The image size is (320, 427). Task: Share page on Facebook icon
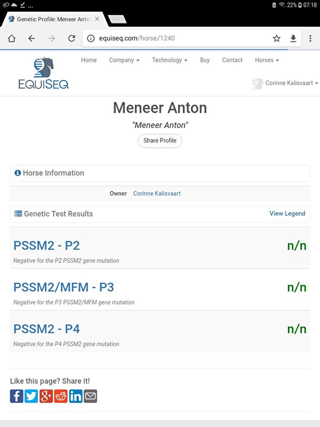point(17,396)
